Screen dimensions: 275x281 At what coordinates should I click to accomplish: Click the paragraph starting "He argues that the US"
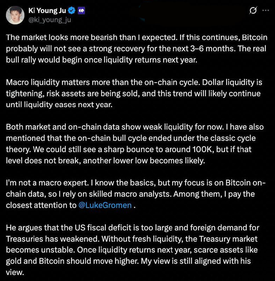click(x=133, y=249)
